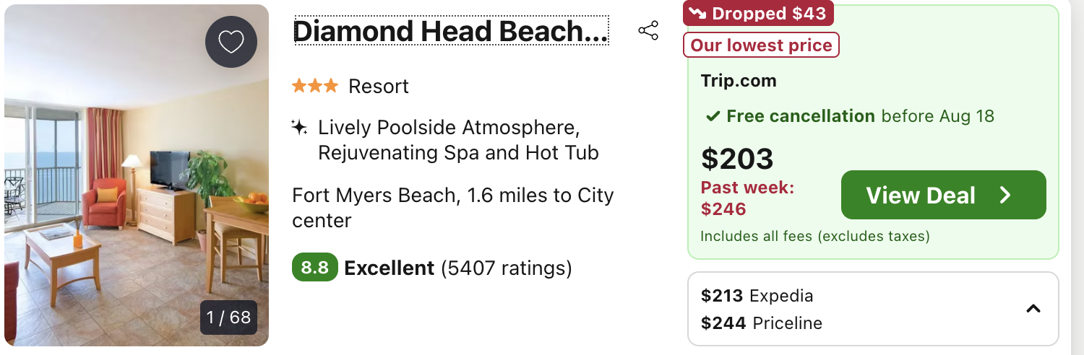Viewport: 1084px width, 355px height.
Task: Click the Dropped $43 price tag
Action: (x=759, y=14)
